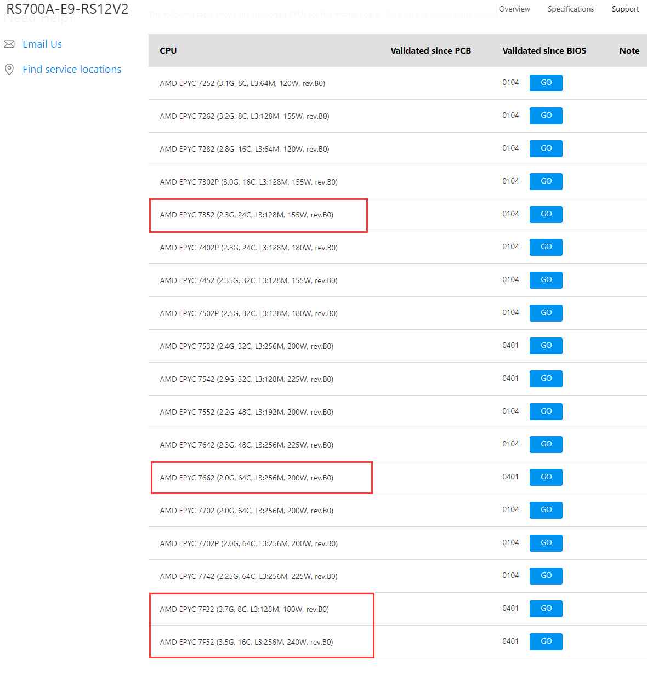Select the AMD EPYC 7262 CPU name
Viewport: 647px width, 676px height.
click(245, 116)
